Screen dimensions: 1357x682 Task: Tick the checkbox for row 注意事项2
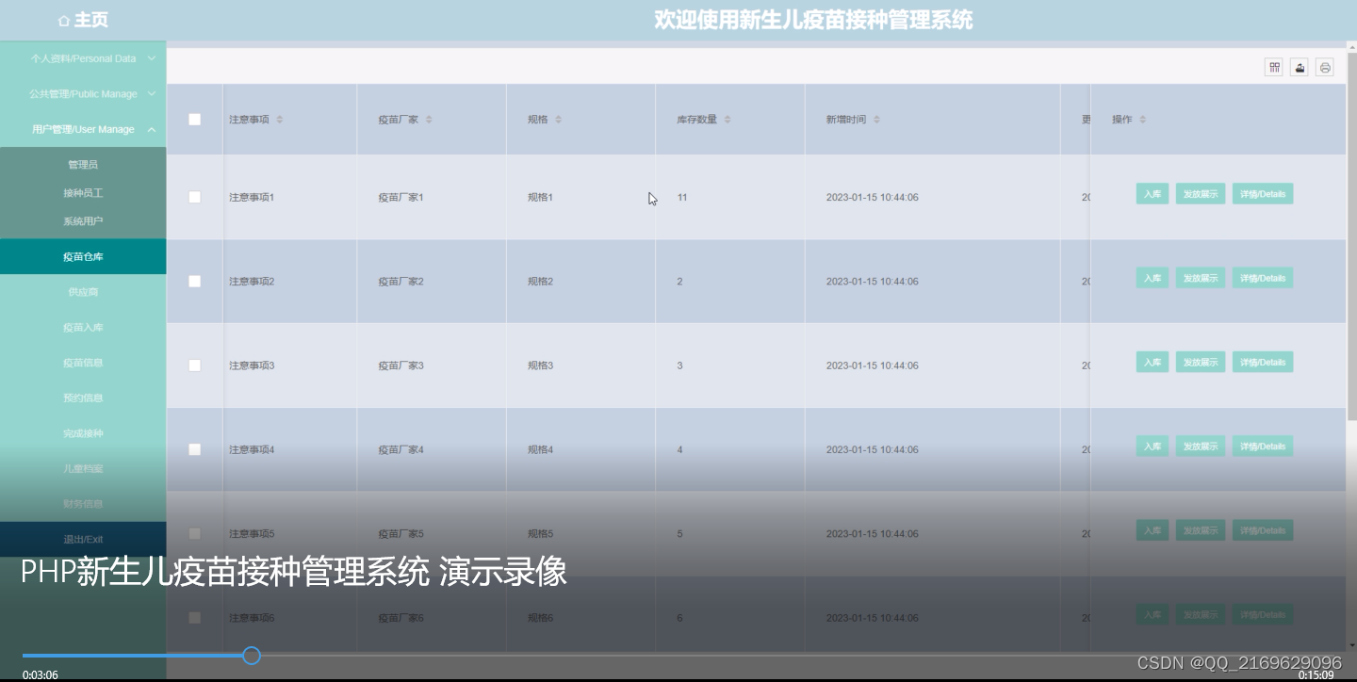pyautogui.click(x=195, y=281)
